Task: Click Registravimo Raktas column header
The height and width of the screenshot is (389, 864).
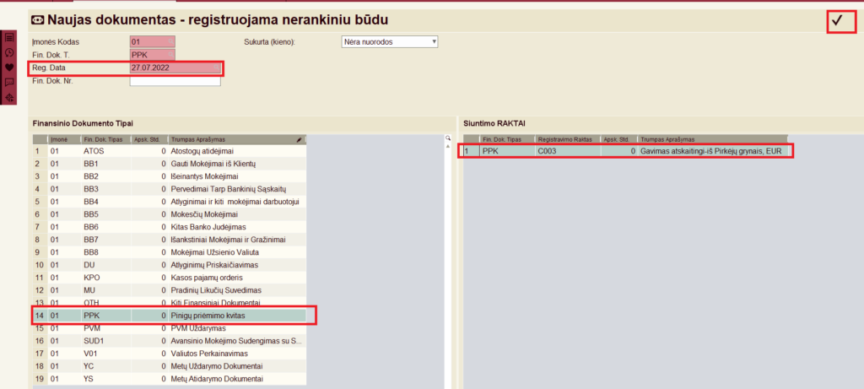Action: click(565, 139)
